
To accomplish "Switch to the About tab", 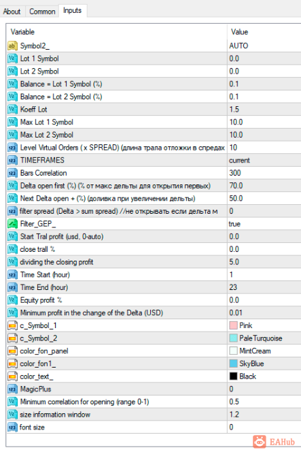I will point(12,12).
